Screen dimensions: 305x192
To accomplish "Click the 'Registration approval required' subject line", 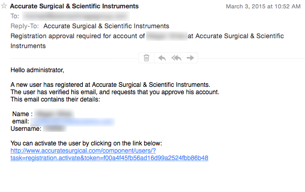I will tap(147, 41).
